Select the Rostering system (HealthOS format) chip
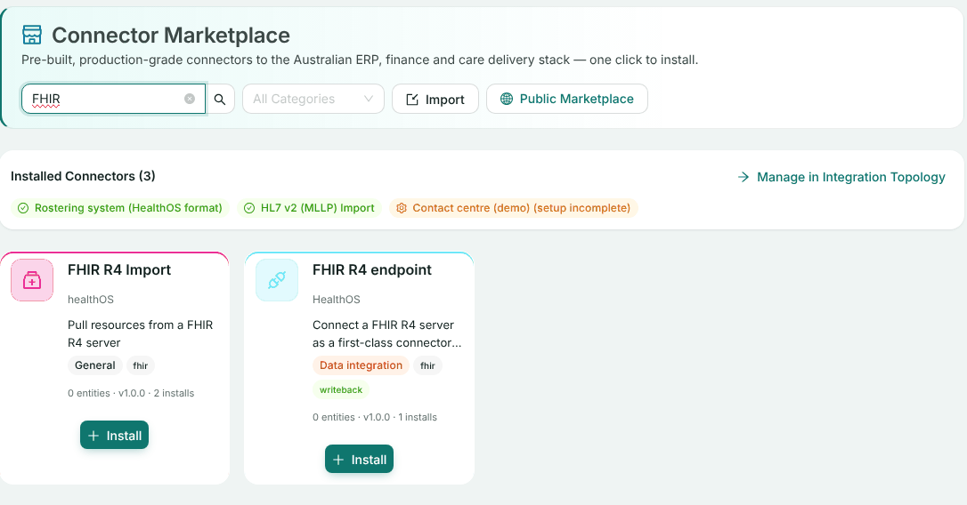 click(x=120, y=208)
